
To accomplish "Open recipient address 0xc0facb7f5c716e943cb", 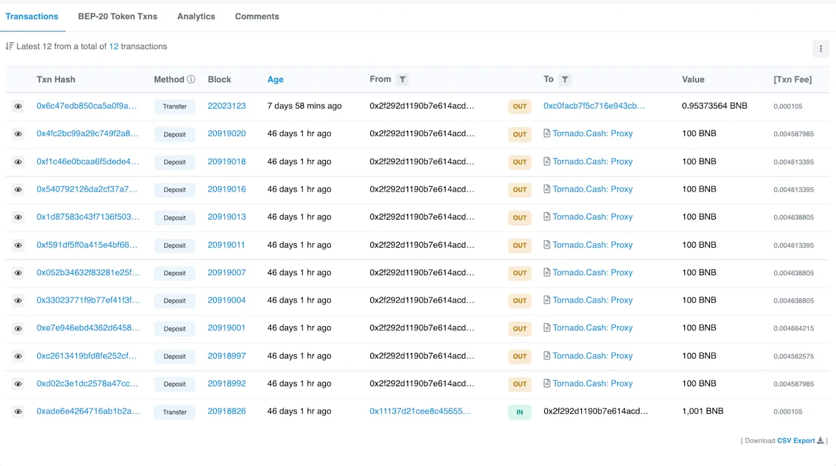I will (594, 106).
